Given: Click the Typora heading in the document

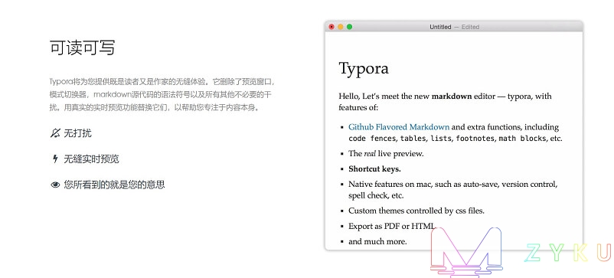Looking at the screenshot, I should tap(364, 68).
